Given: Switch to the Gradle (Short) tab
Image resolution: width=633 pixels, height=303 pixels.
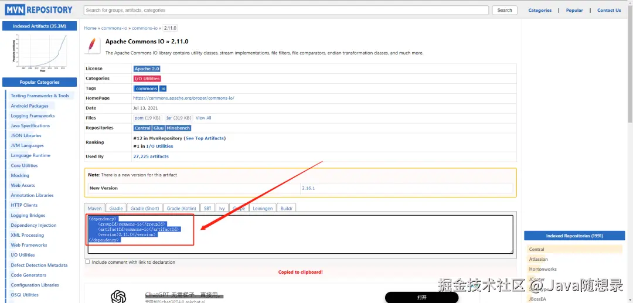Looking at the screenshot, I should 145,208.
